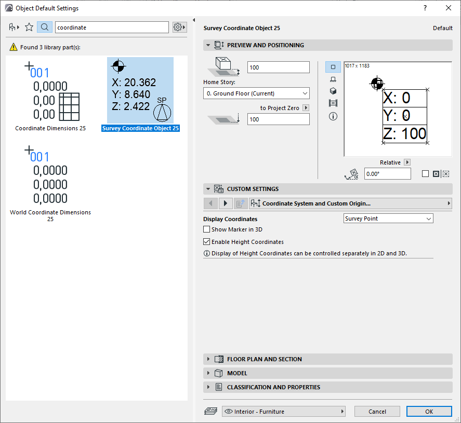461x423 pixels.
Task: Open the library settings gear menu
Action: (x=179, y=28)
